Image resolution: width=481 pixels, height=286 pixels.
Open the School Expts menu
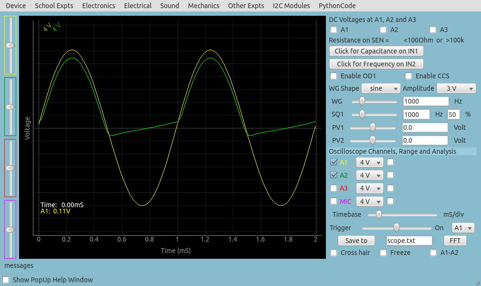54,6
